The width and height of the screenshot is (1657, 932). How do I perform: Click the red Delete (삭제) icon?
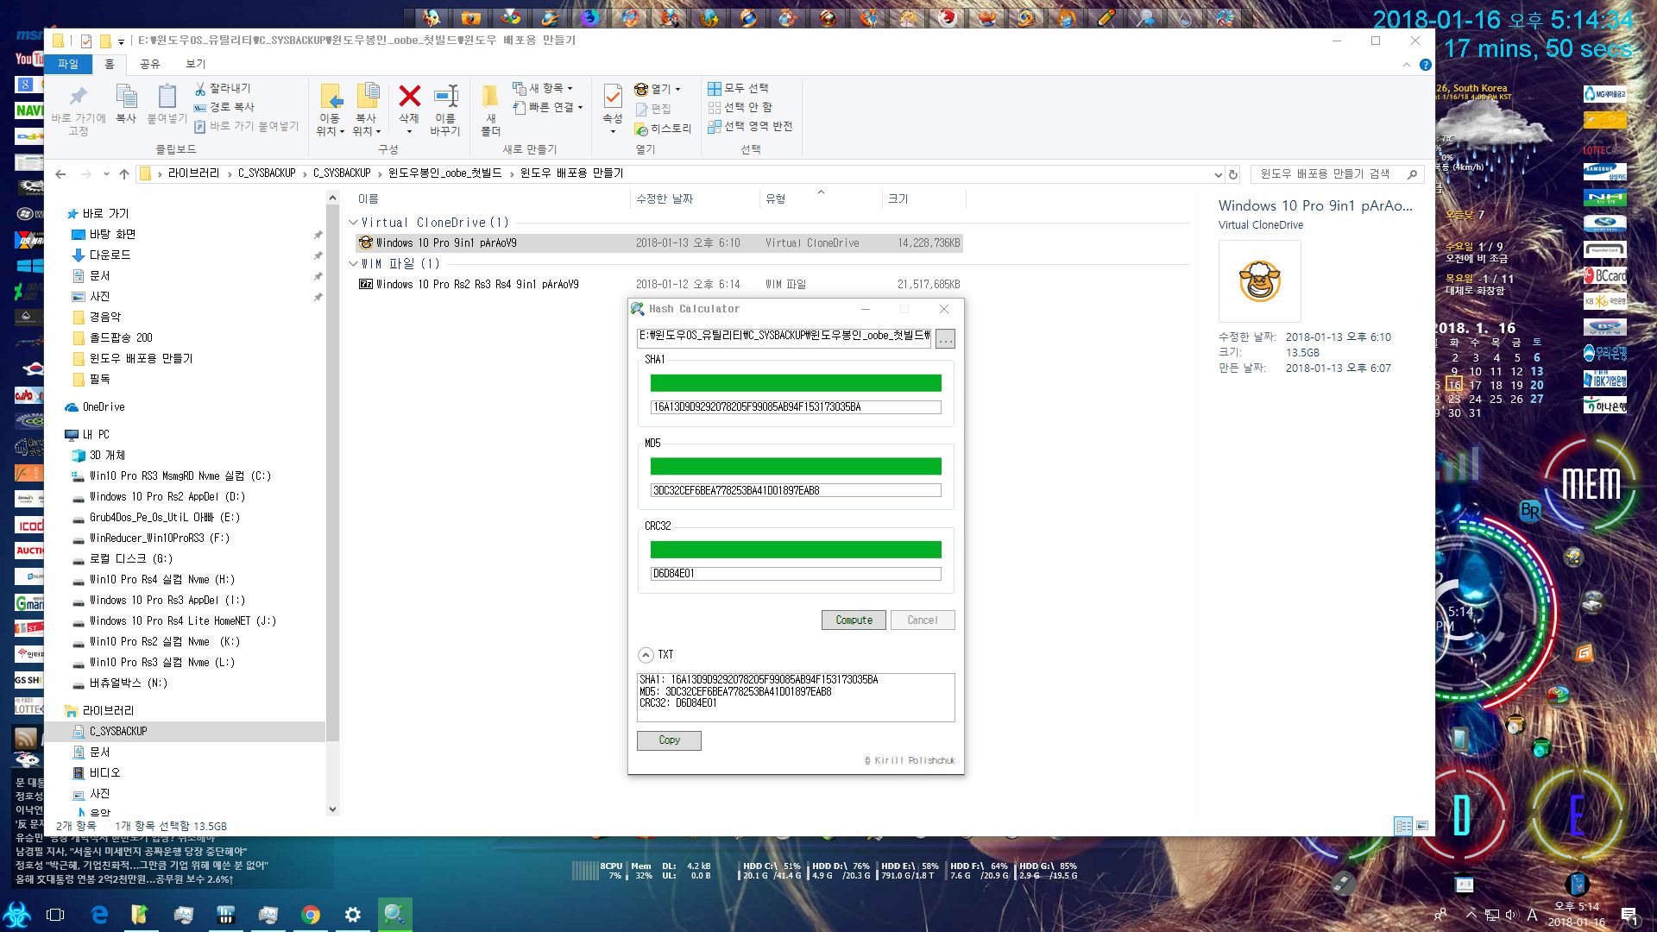409,96
